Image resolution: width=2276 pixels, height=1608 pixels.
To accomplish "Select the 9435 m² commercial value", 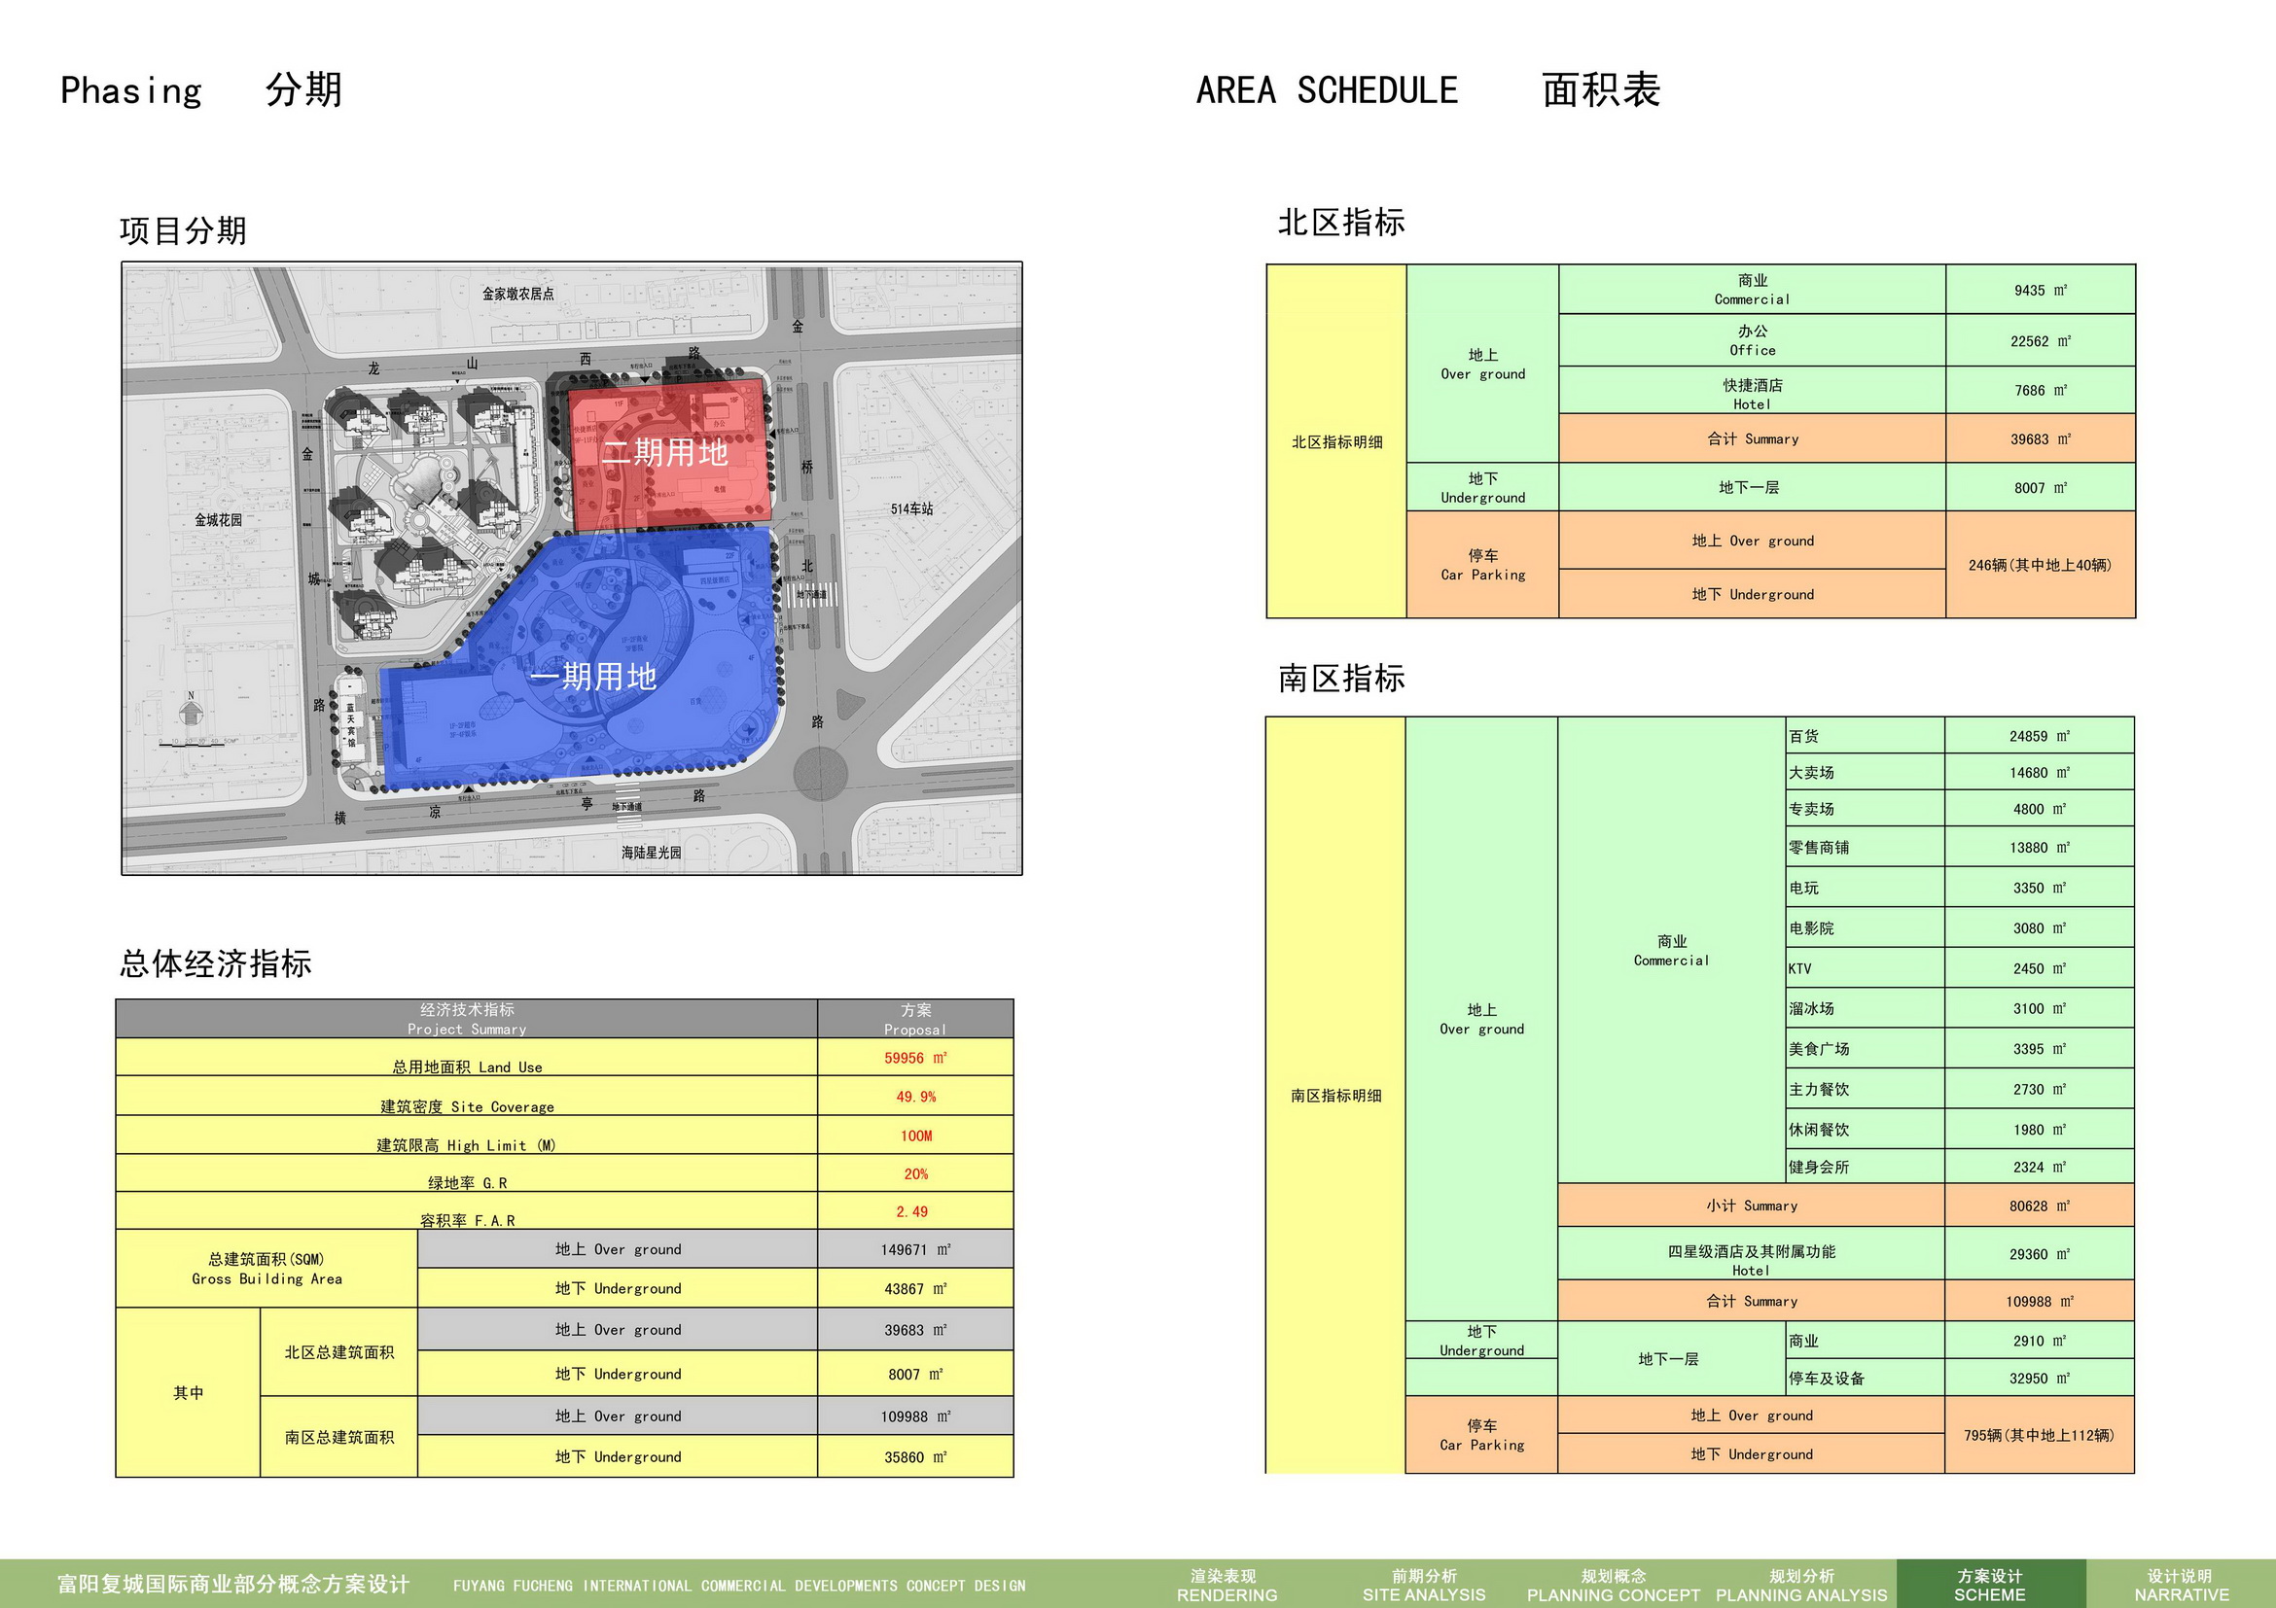I will click(2040, 290).
